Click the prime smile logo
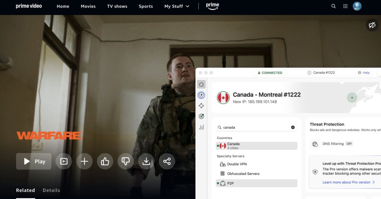This screenshot has width=381, height=199. point(212,6)
